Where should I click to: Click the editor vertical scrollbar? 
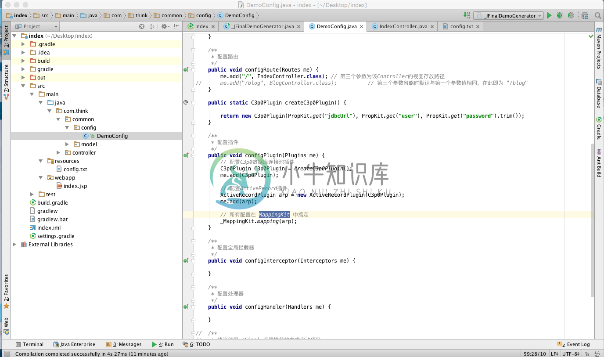click(593, 220)
